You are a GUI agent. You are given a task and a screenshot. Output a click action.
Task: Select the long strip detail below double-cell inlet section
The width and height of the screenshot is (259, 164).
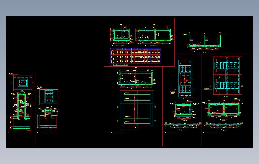point(223,125)
